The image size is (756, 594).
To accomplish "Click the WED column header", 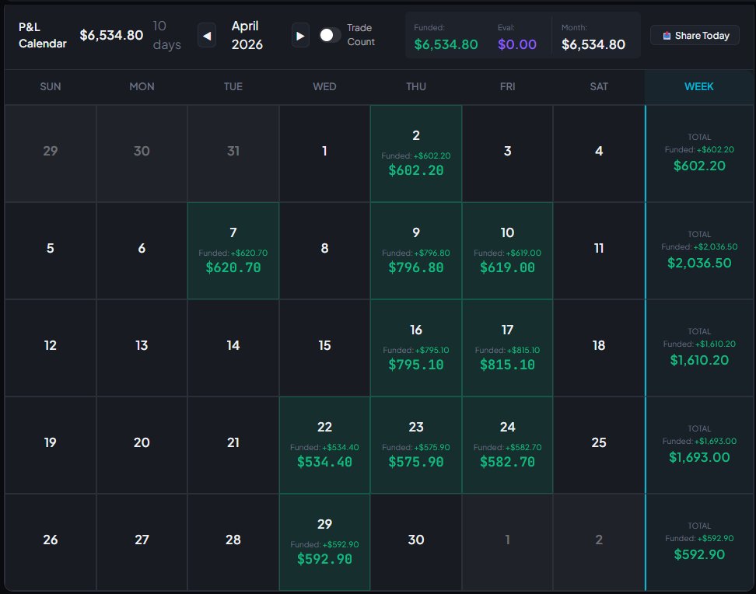I will pyautogui.click(x=324, y=87).
